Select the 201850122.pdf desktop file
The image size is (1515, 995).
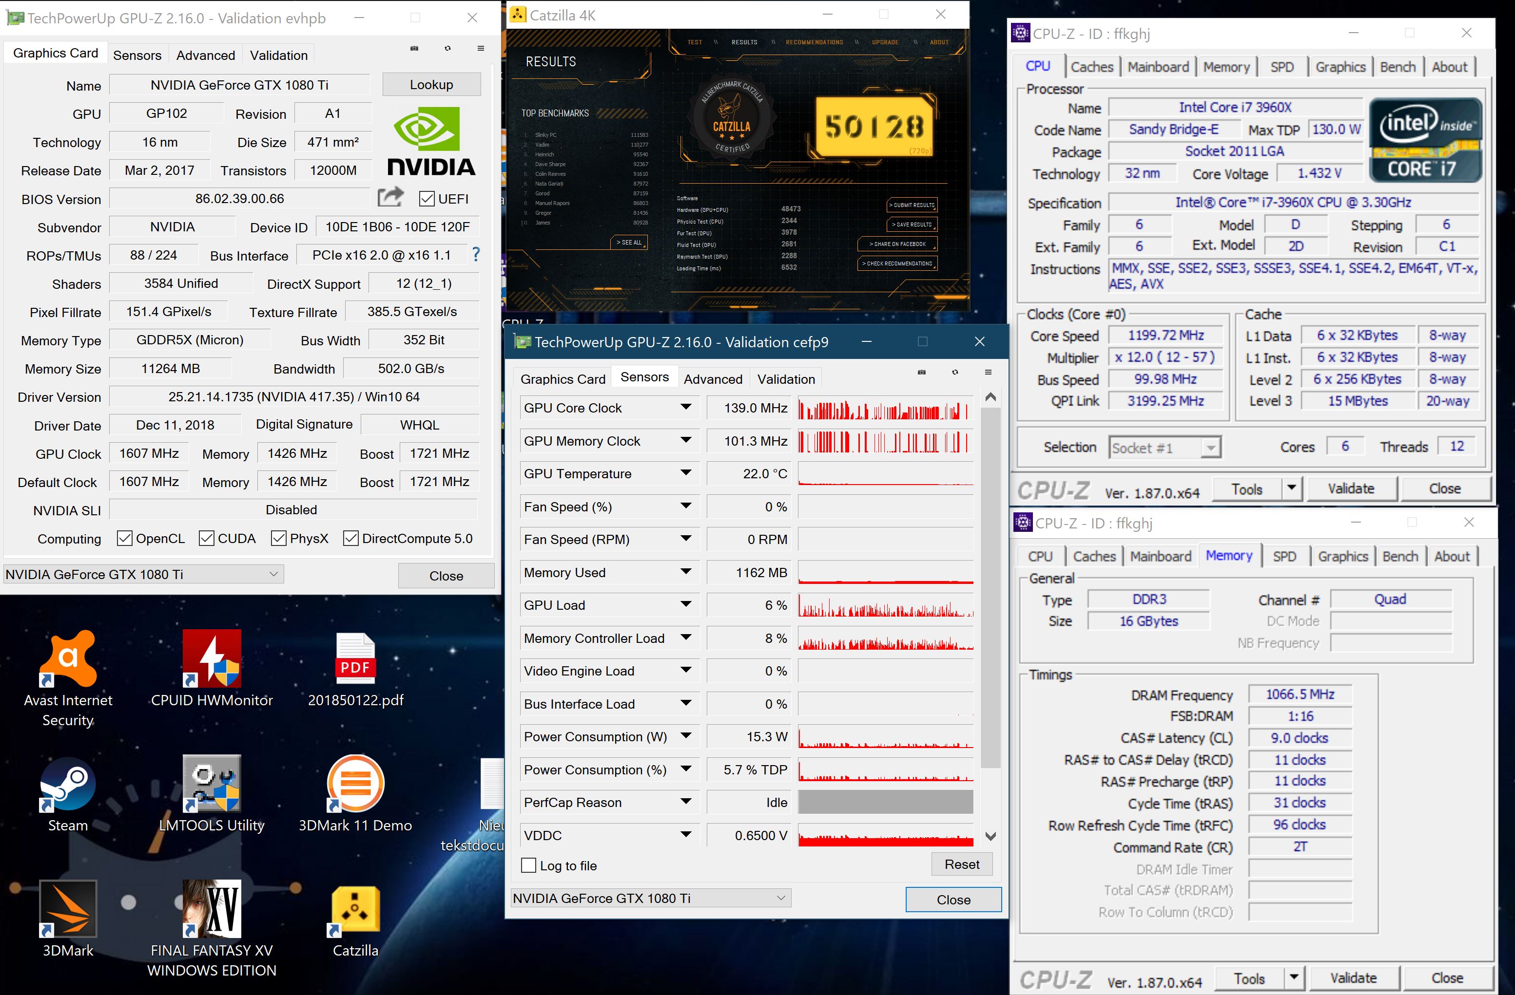[x=355, y=669]
